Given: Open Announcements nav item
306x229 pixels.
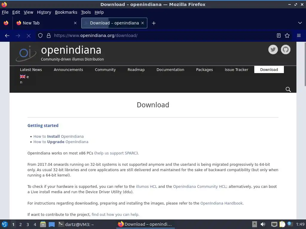Looking at the screenshot, I should pos(68,69).
